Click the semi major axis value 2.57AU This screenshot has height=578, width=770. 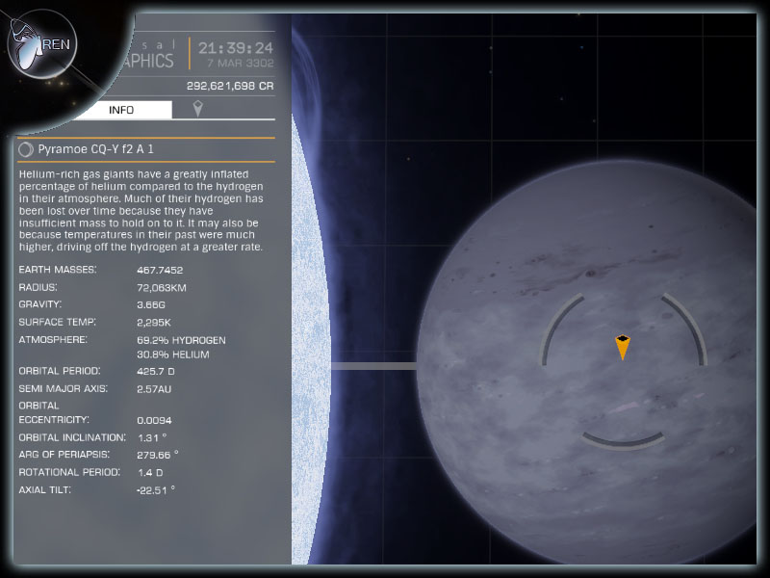pos(154,389)
